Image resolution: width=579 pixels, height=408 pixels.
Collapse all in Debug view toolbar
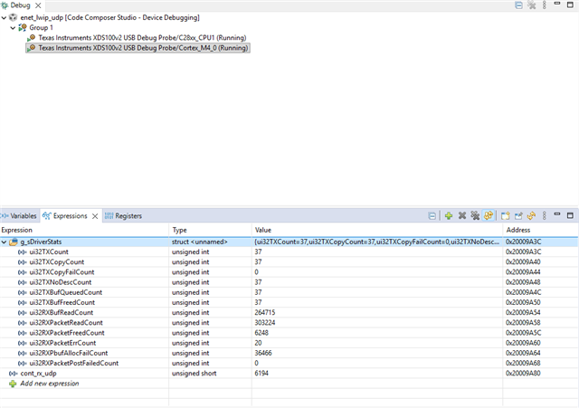pyautogui.click(x=518, y=5)
